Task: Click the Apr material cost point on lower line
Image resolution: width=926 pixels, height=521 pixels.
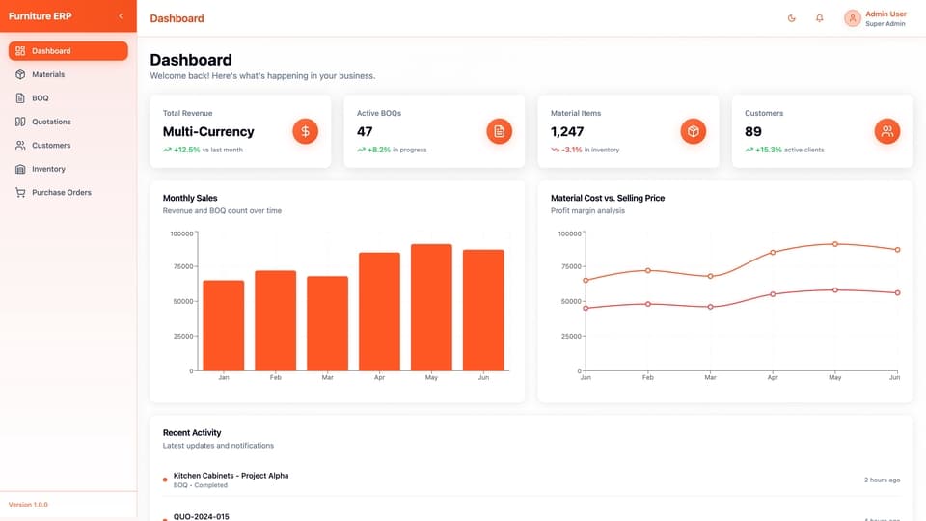Action: point(773,294)
